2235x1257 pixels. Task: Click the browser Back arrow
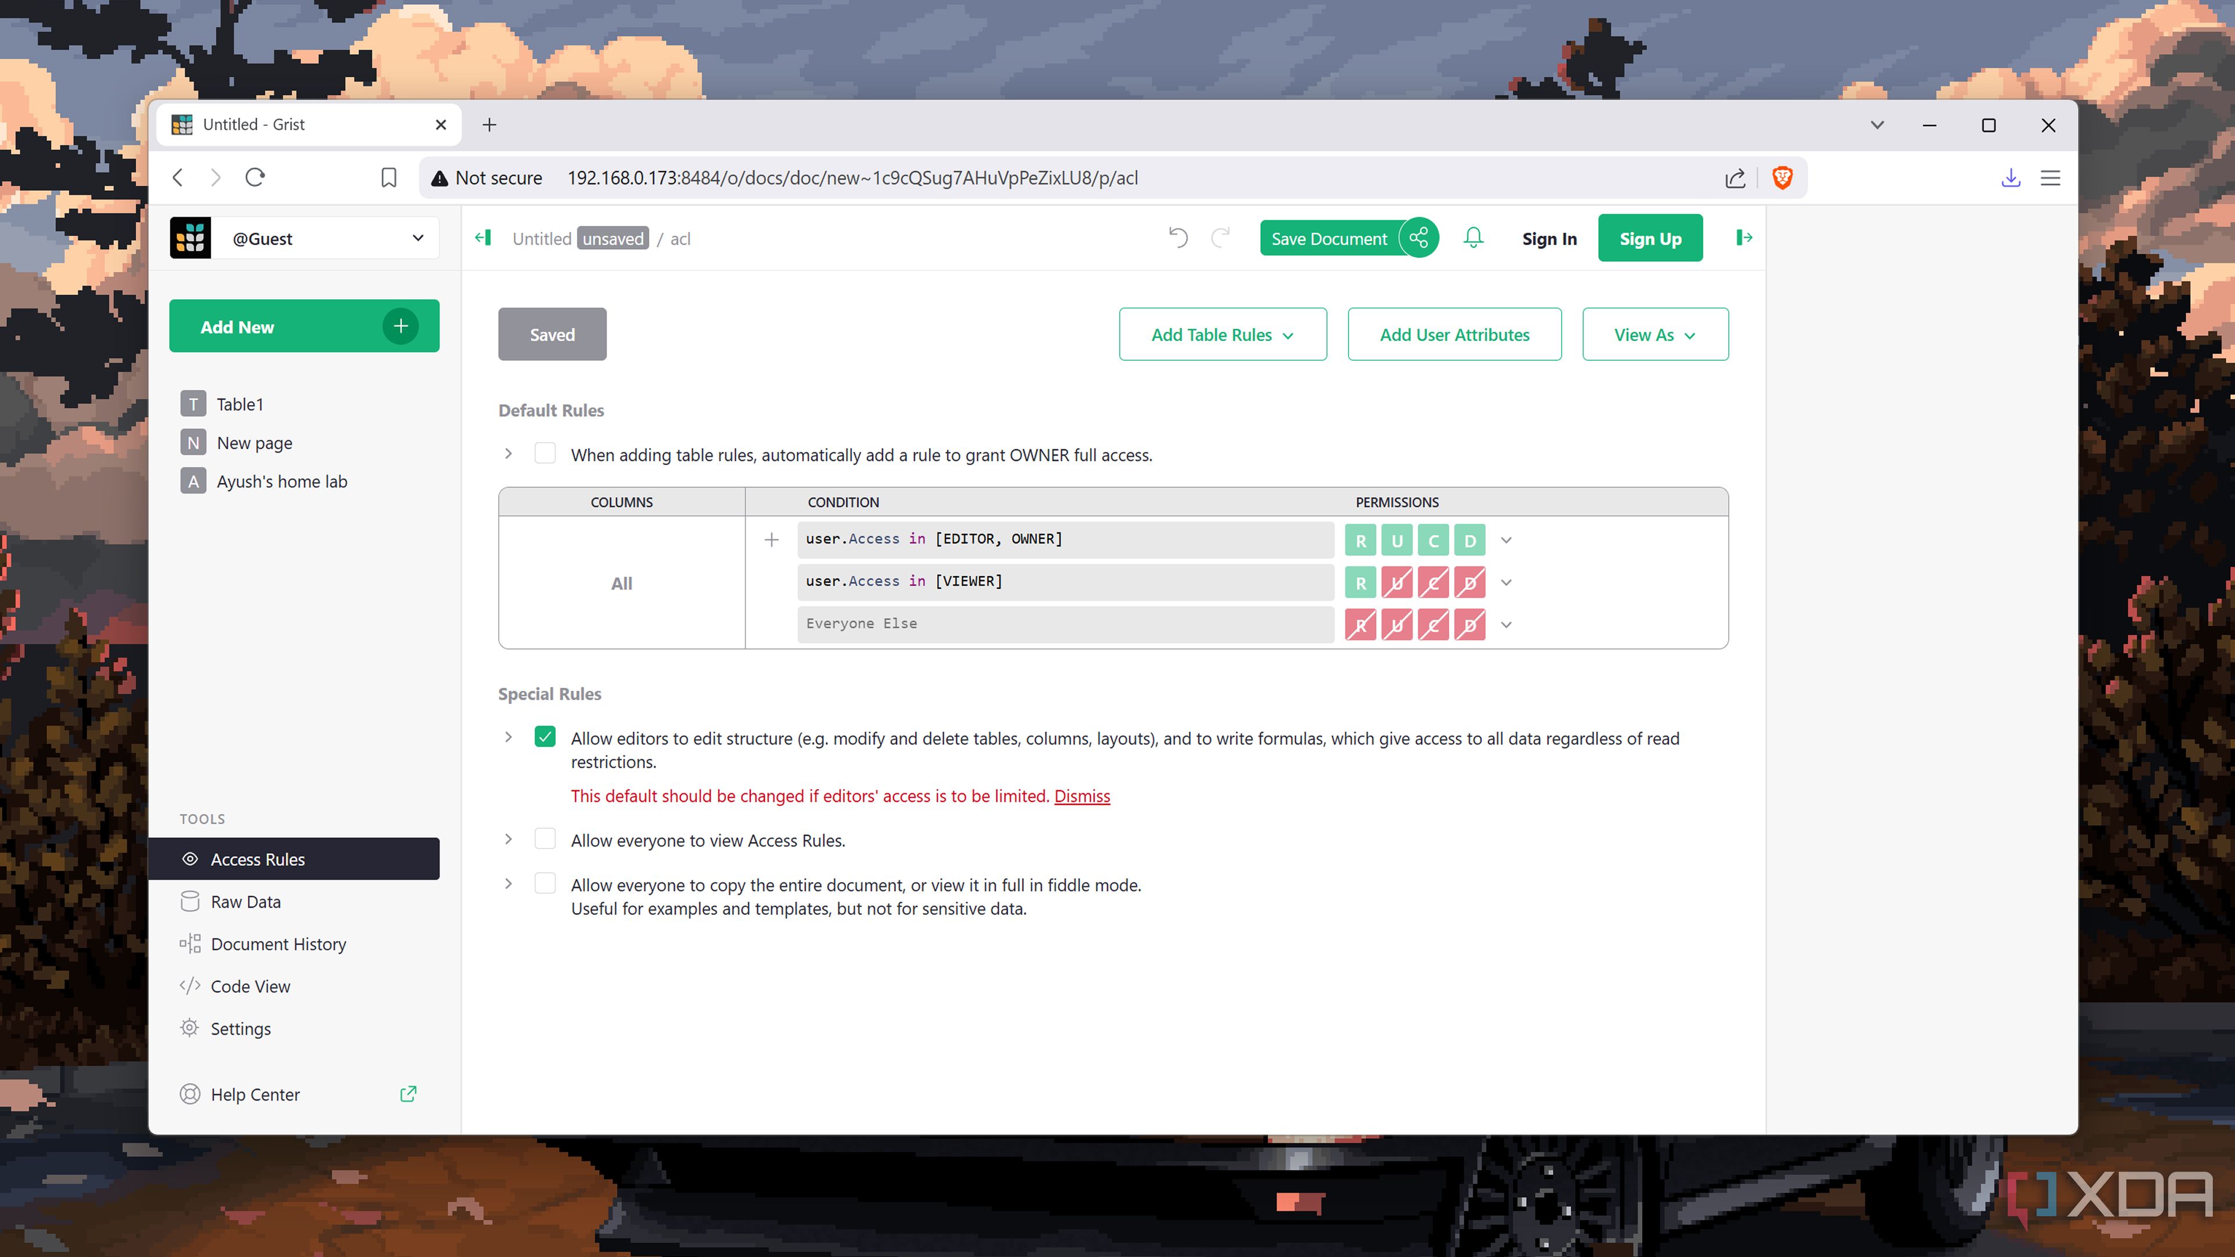tap(178, 178)
